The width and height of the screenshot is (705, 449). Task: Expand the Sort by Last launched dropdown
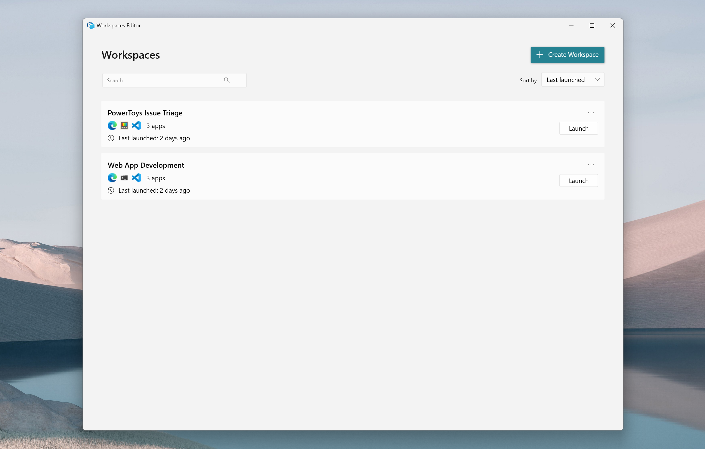(x=572, y=80)
